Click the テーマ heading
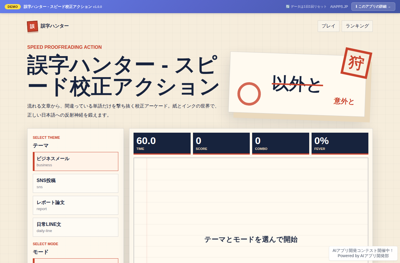The height and width of the screenshot is (263, 400). pos(41,146)
